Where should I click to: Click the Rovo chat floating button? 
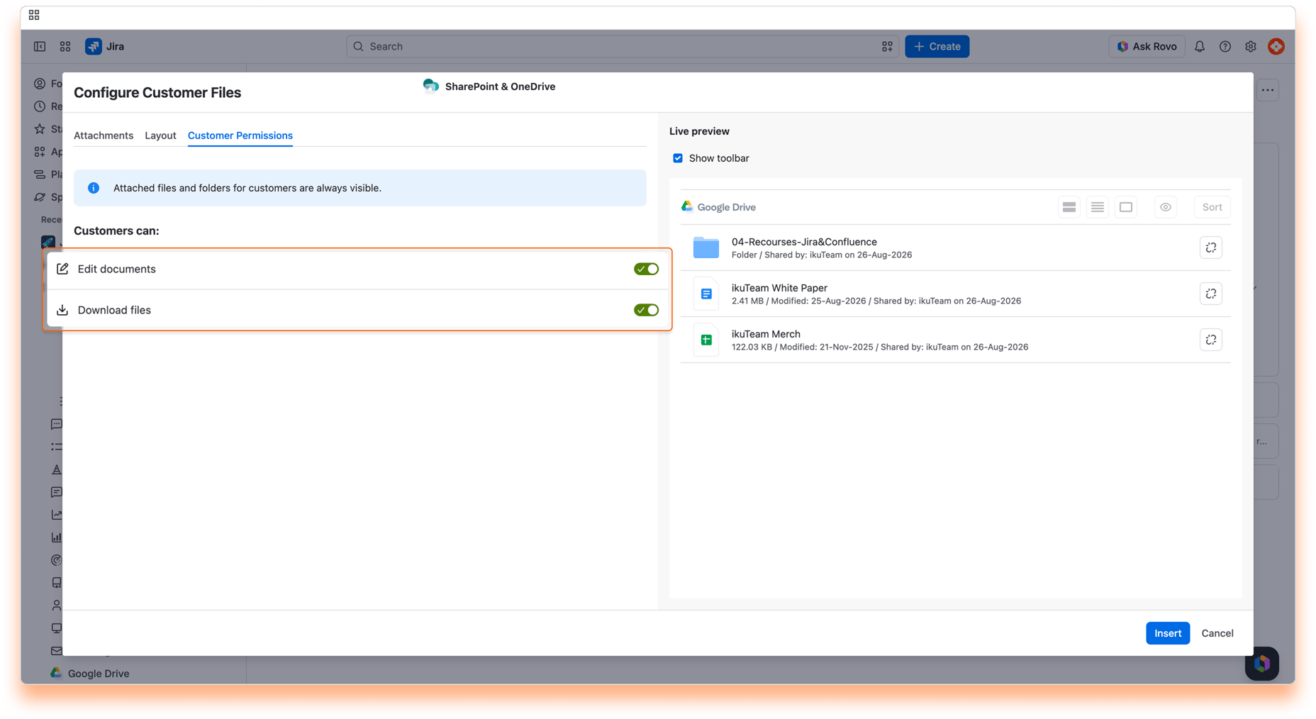coord(1261,664)
